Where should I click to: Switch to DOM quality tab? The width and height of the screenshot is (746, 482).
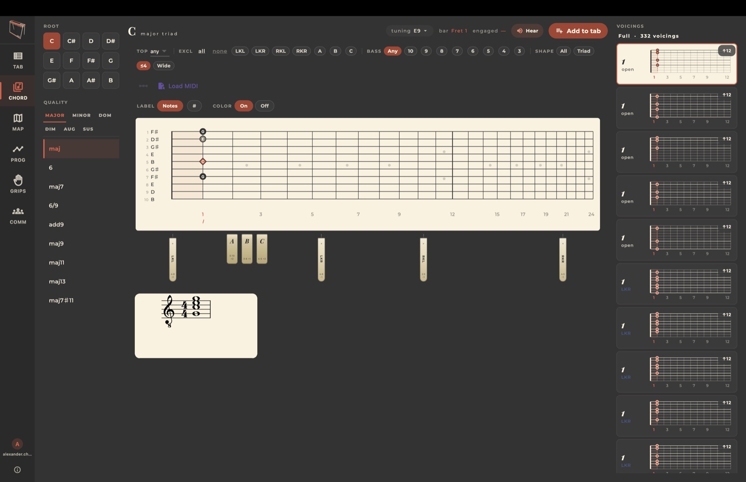click(x=105, y=115)
